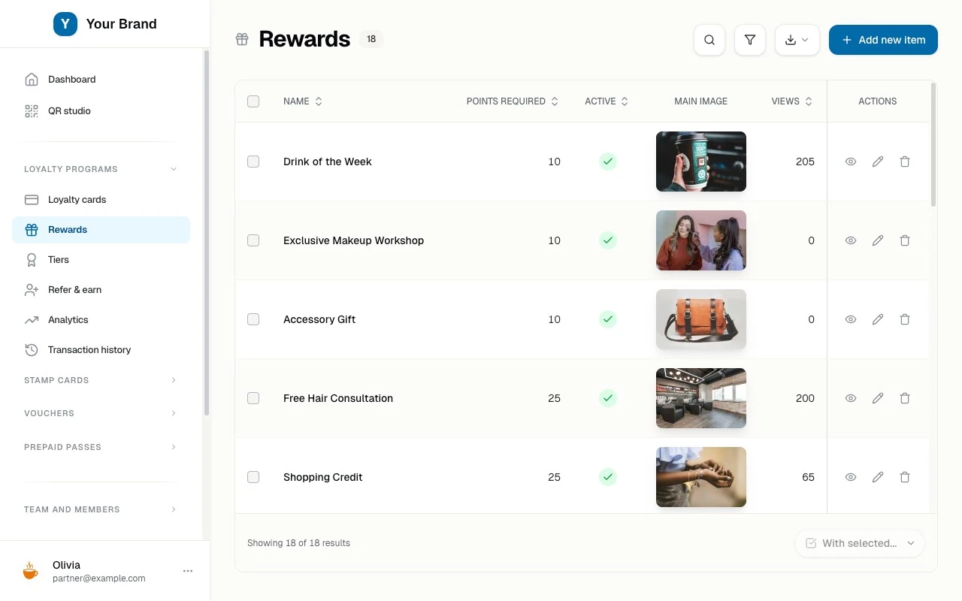Open the download export dropdown
Screen dimensions: 962x601
pyautogui.click(x=797, y=40)
